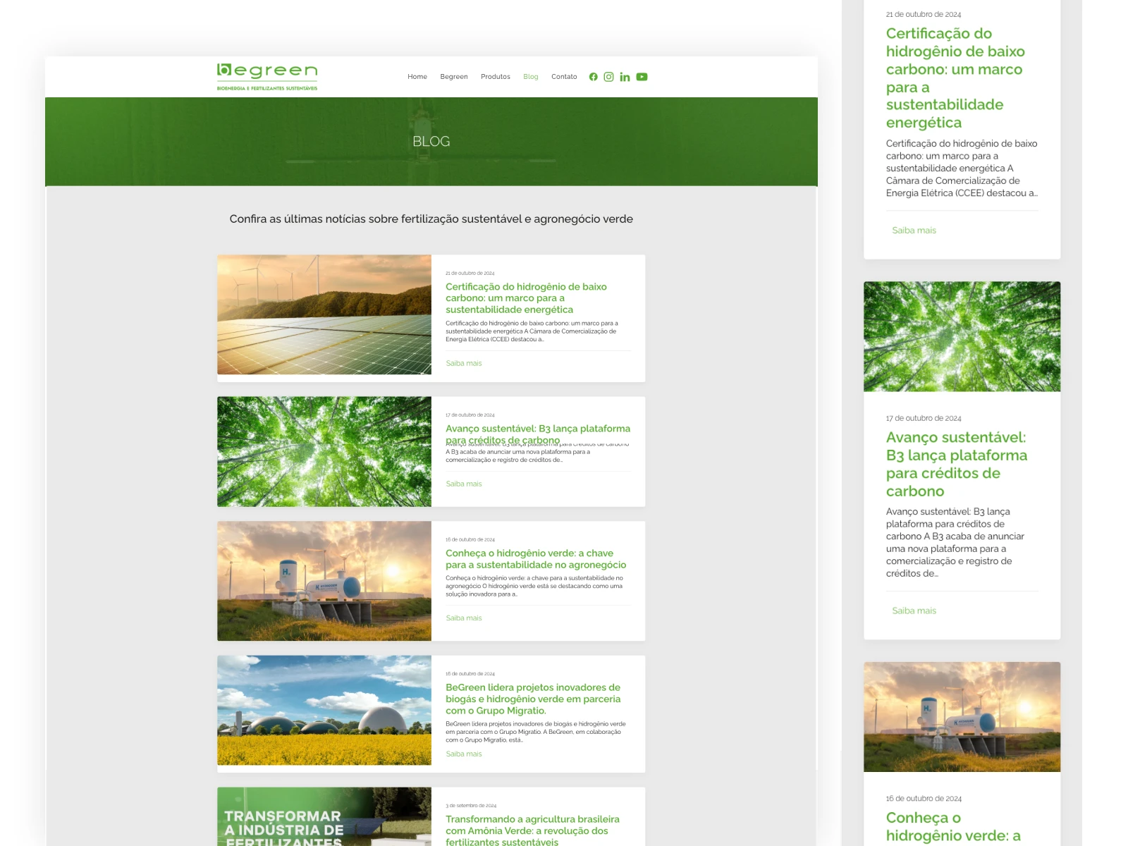1128x846 pixels.
Task: Open the forest canopy thumbnail in desktop list
Action: 324,451
